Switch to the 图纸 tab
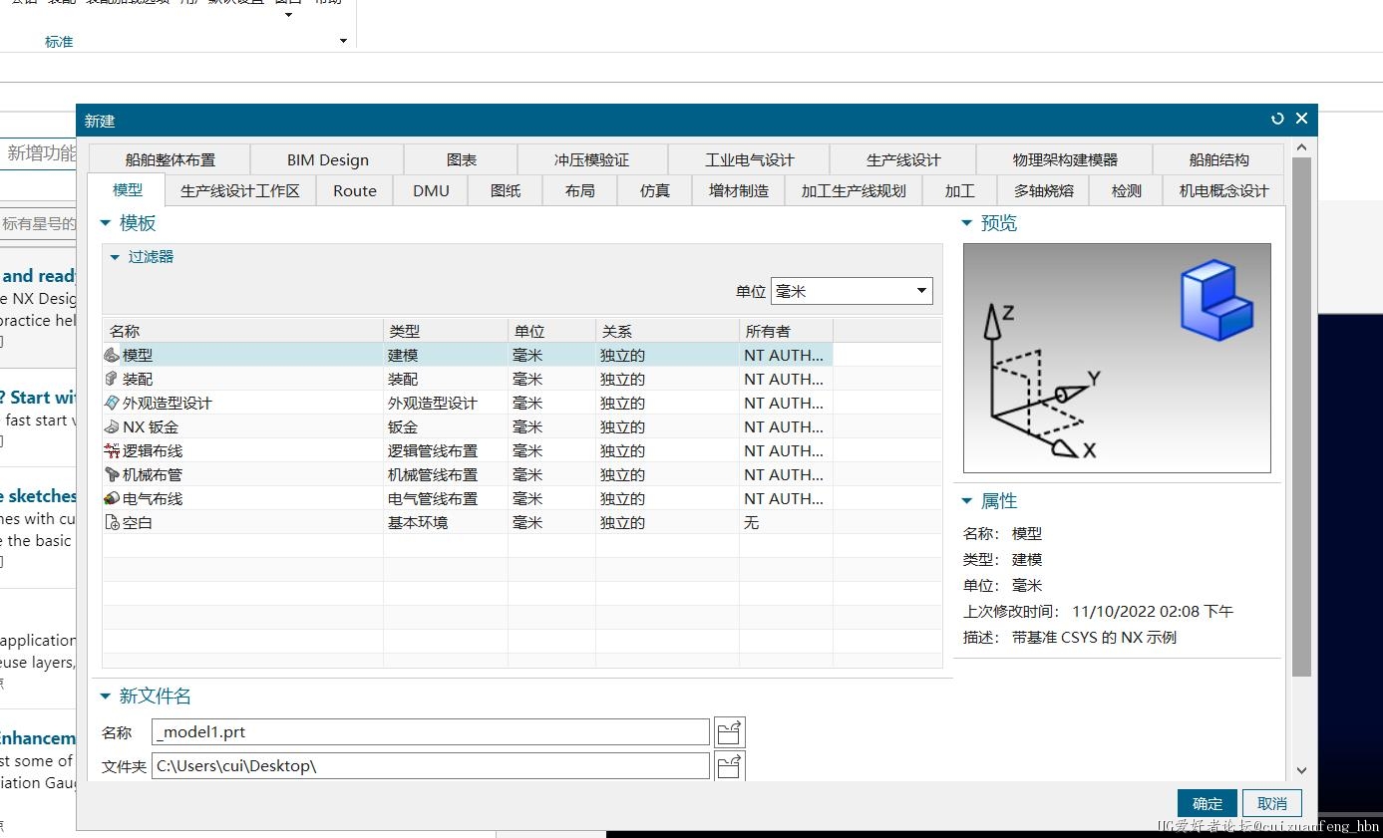 [506, 190]
